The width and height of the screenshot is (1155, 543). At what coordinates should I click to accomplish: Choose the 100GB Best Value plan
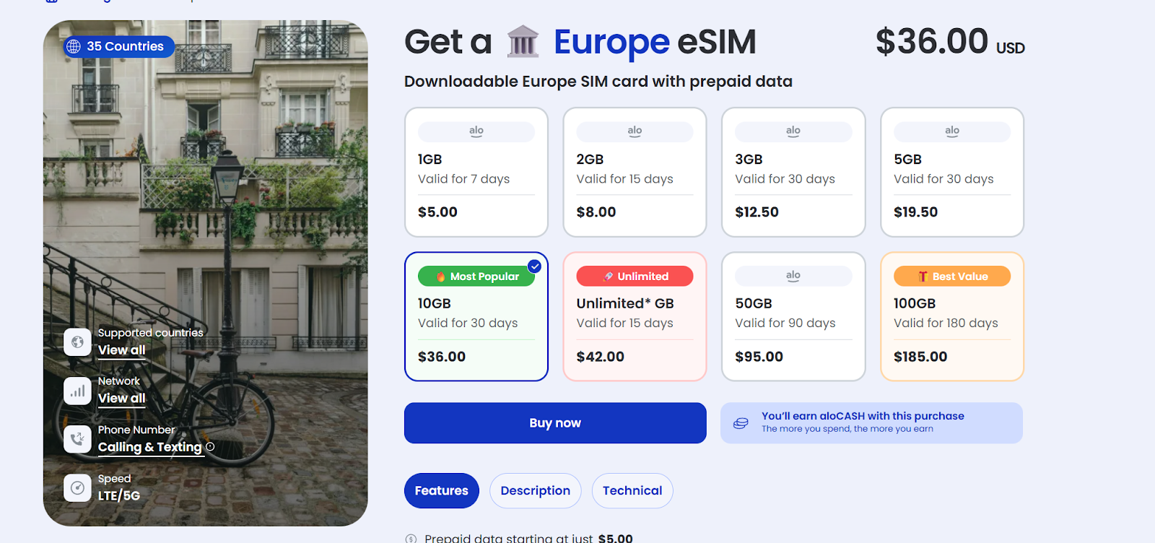(951, 316)
